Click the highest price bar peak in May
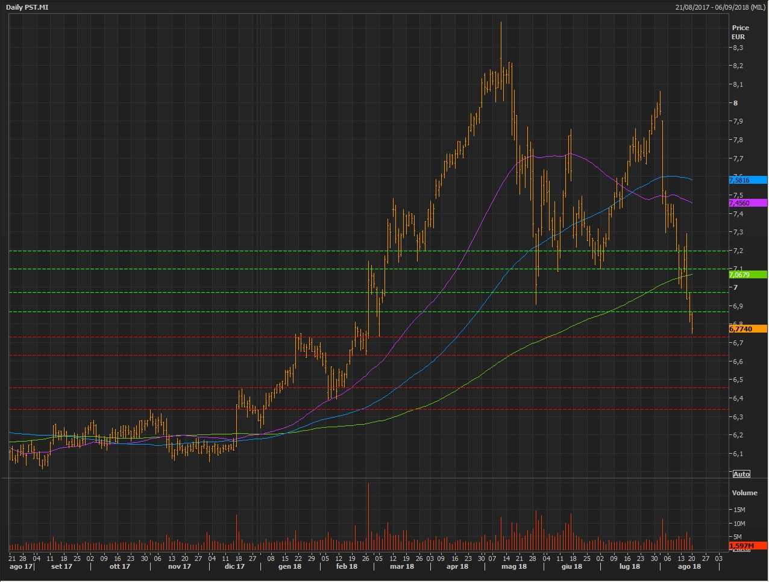Image resolution: width=769 pixels, height=582 pixels. coord(501,24)
